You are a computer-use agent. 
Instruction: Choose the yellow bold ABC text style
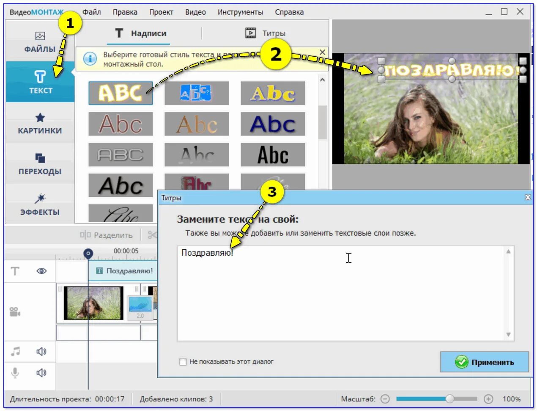point(121,93)
